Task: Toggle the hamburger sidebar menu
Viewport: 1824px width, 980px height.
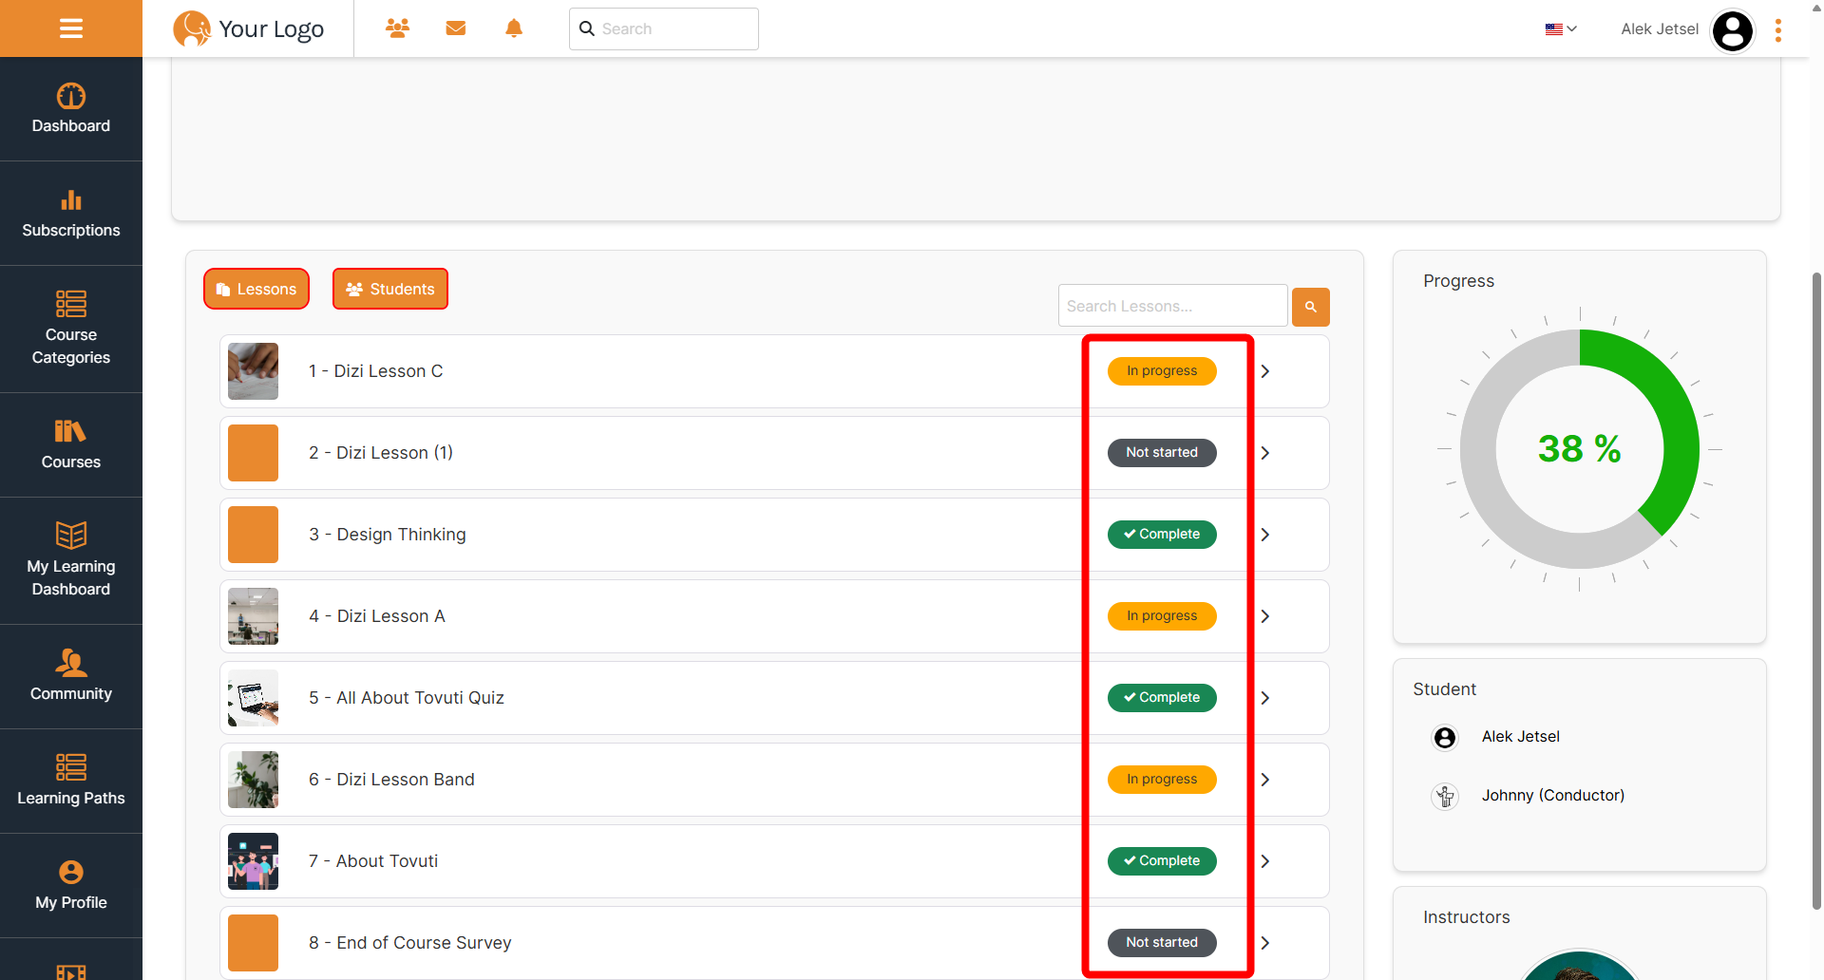Action: [x=71, y=28]
